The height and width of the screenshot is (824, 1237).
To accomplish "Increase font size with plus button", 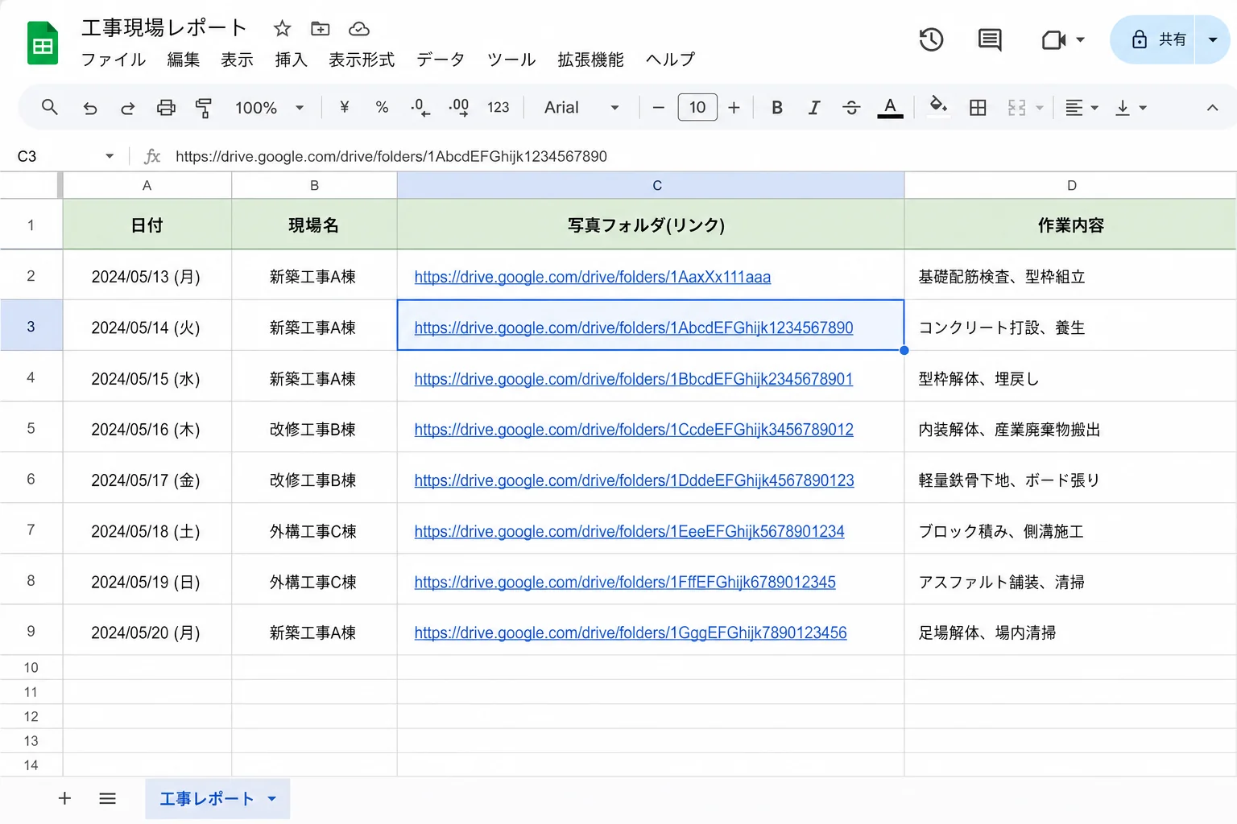I will click(x=734, y=107).
